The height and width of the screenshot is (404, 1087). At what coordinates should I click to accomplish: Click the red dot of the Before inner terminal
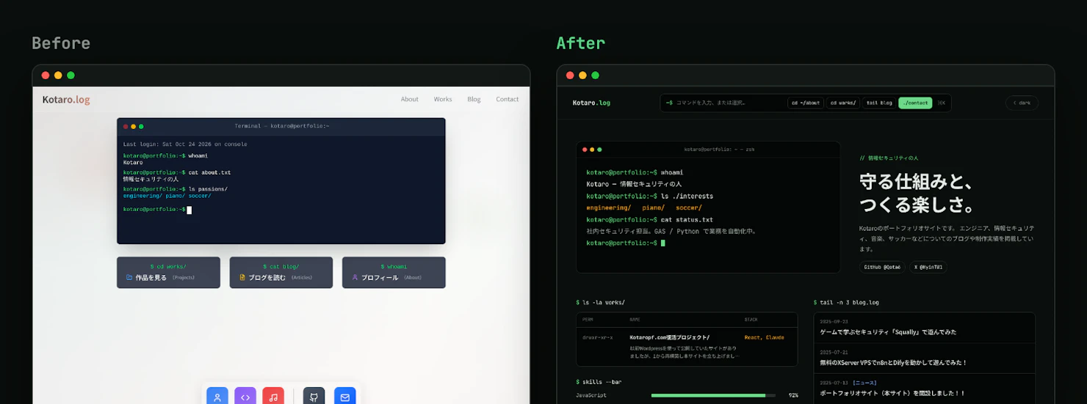(x=126, y=126)
